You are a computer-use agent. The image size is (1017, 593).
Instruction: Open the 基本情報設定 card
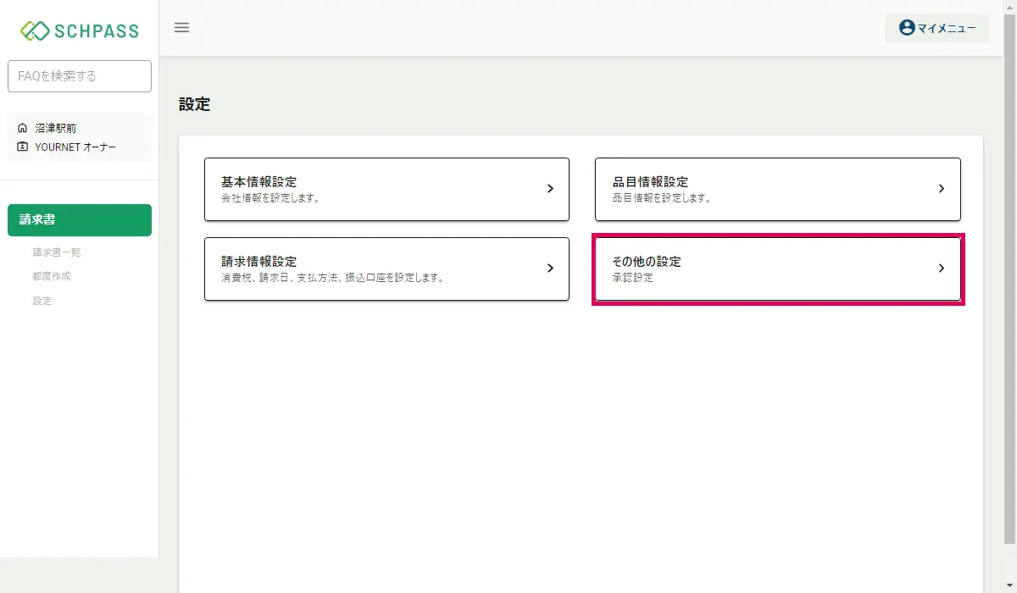pos(386,189)
